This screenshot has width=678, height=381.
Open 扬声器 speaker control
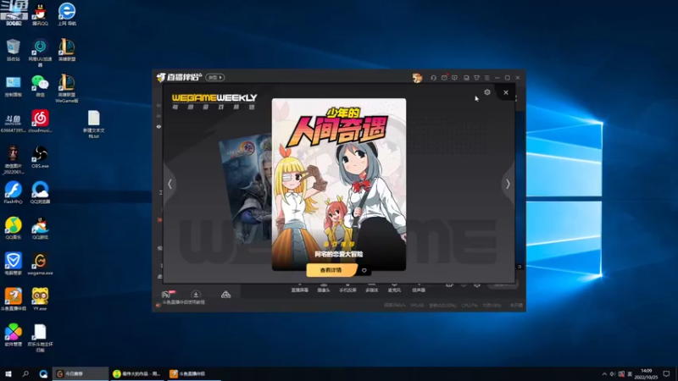[419, 288]
